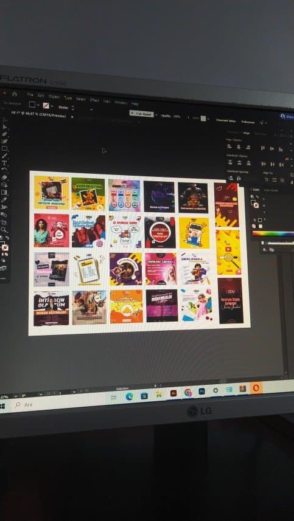The width and height of the screenshot is (294, 521).
Task: Open the Window menu
Action: pos(121,103)
